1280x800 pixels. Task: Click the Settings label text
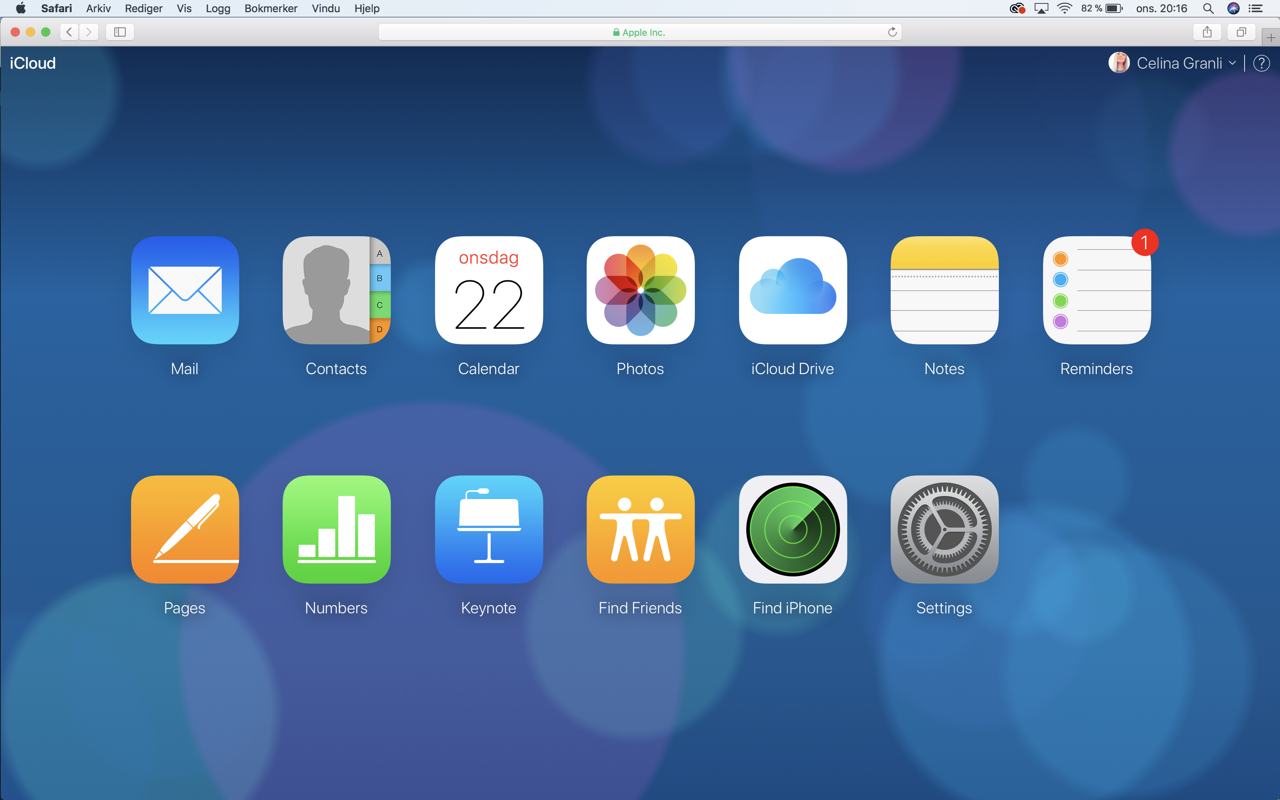coord(944,608)
